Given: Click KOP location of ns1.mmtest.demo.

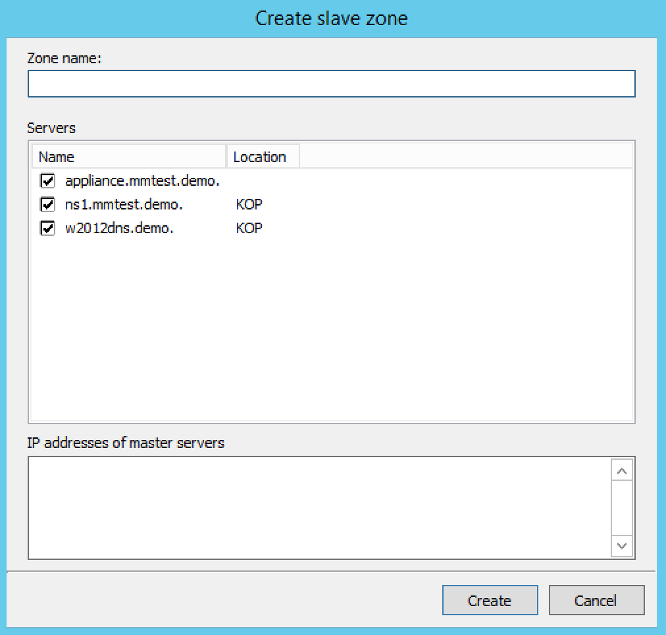Looking at the screenshot, I should (x=249, y=205).
